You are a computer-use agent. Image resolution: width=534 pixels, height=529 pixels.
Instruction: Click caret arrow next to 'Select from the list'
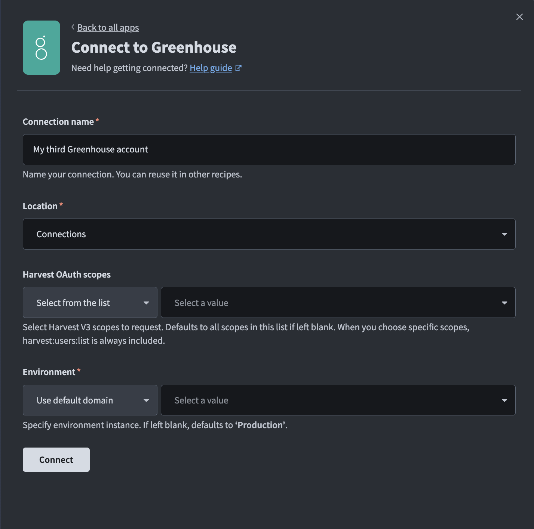tap(146, 303)
